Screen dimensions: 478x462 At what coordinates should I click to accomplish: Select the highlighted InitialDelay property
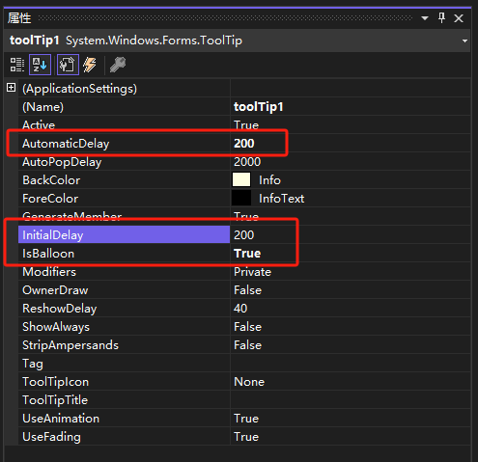coord(125,234)
